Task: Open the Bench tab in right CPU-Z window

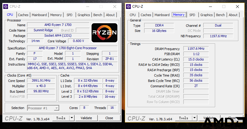Action: (220, 15)
